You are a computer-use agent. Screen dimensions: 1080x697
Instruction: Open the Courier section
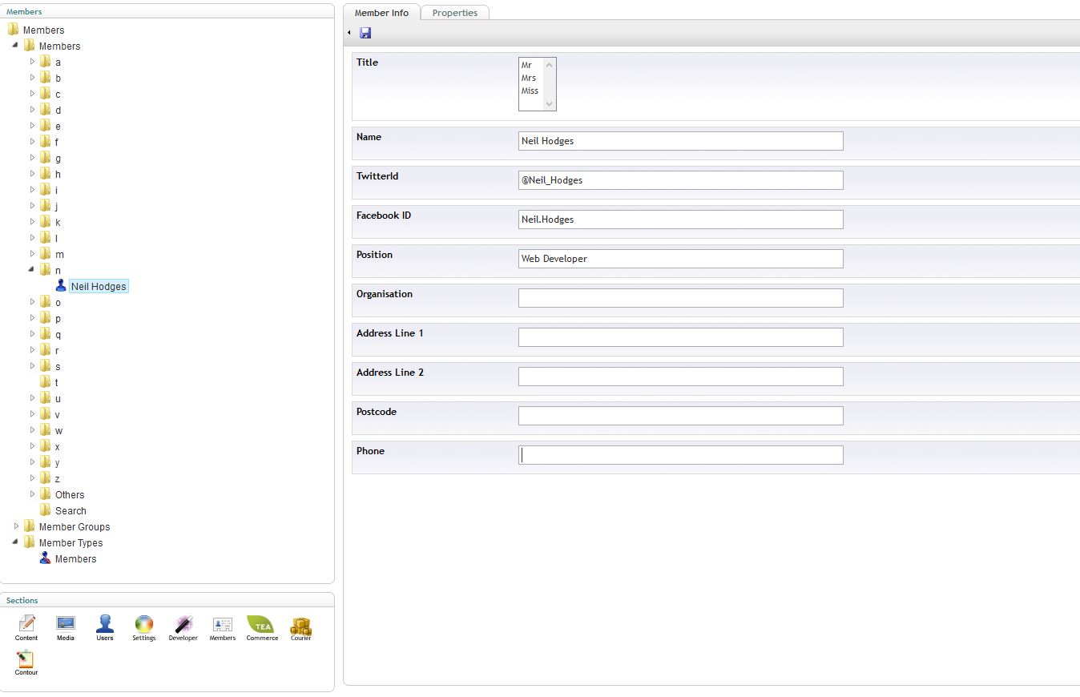[x=300, y=626]
